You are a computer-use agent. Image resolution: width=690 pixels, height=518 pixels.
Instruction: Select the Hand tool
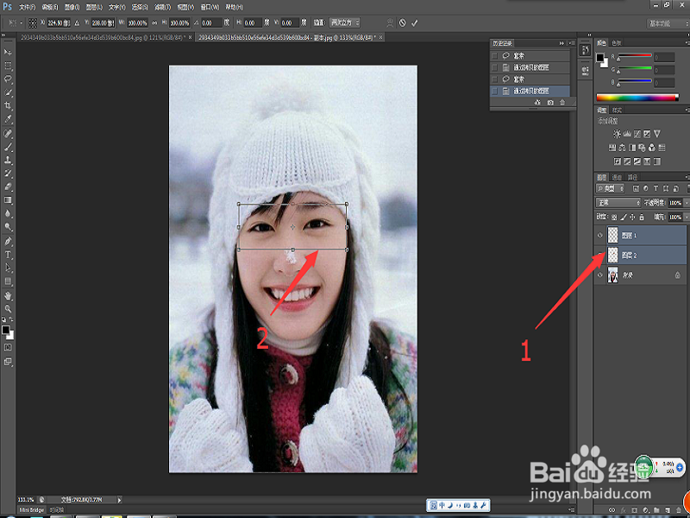(8, 295)
